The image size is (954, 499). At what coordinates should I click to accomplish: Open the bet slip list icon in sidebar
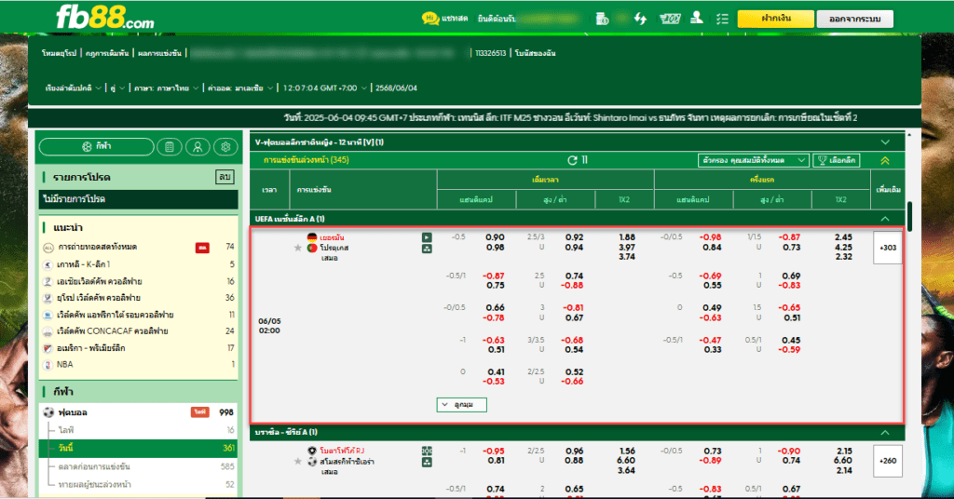170,146
